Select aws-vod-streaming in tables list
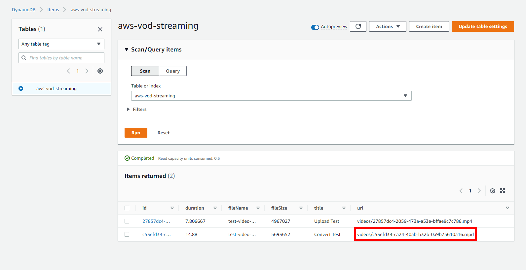The image size is (526, 270). click(x=56, y=88)
